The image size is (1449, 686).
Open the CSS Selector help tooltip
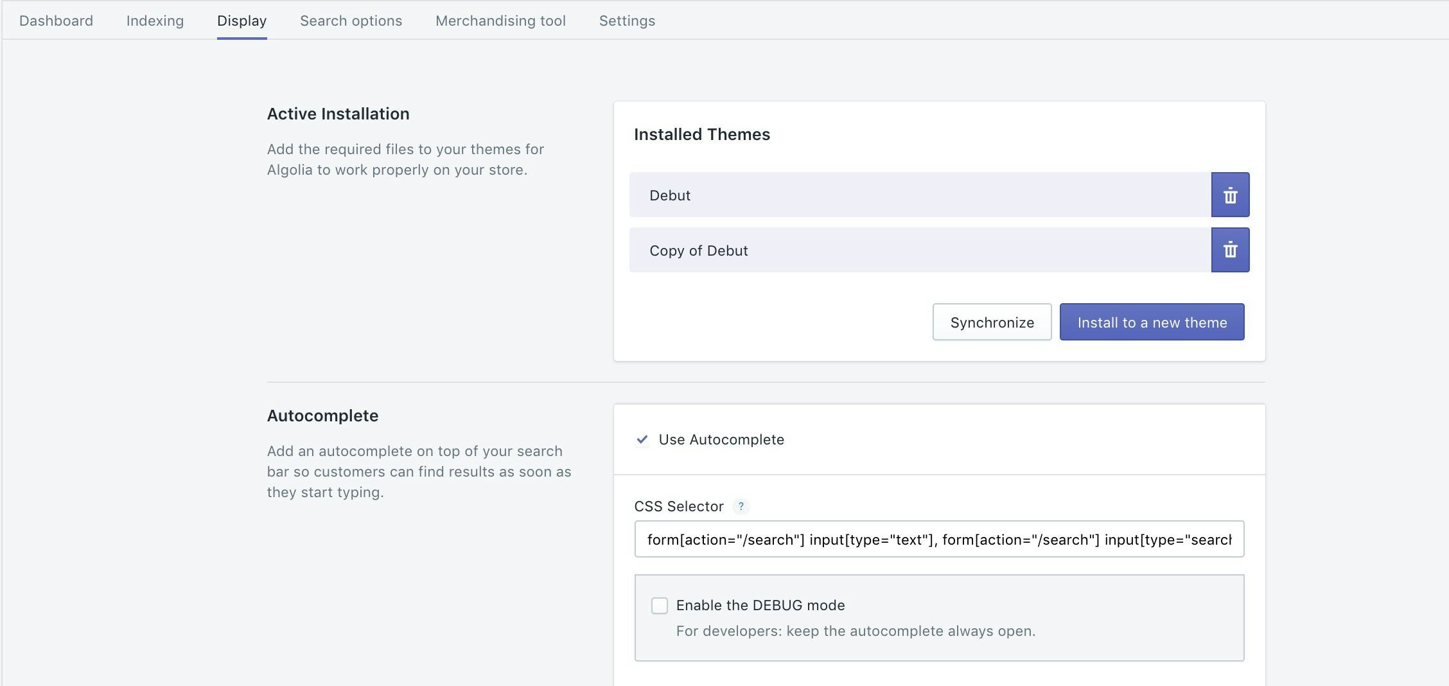point(742,507)
